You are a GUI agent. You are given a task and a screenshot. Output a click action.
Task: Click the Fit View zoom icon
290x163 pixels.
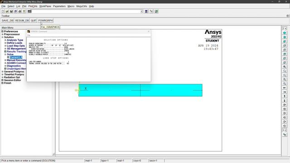(285, 67)
